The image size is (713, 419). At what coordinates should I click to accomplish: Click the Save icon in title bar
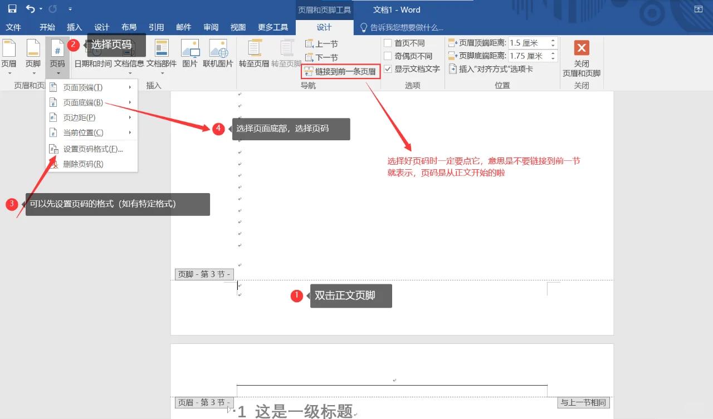tap(12, 9)
